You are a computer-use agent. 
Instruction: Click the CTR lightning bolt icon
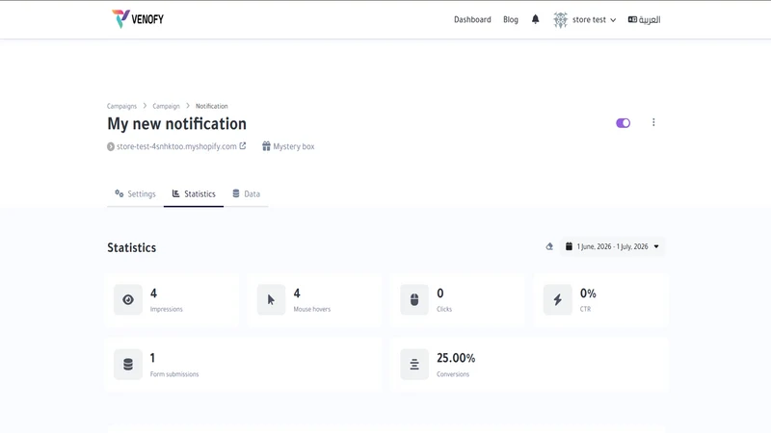[x=558, y=299]
